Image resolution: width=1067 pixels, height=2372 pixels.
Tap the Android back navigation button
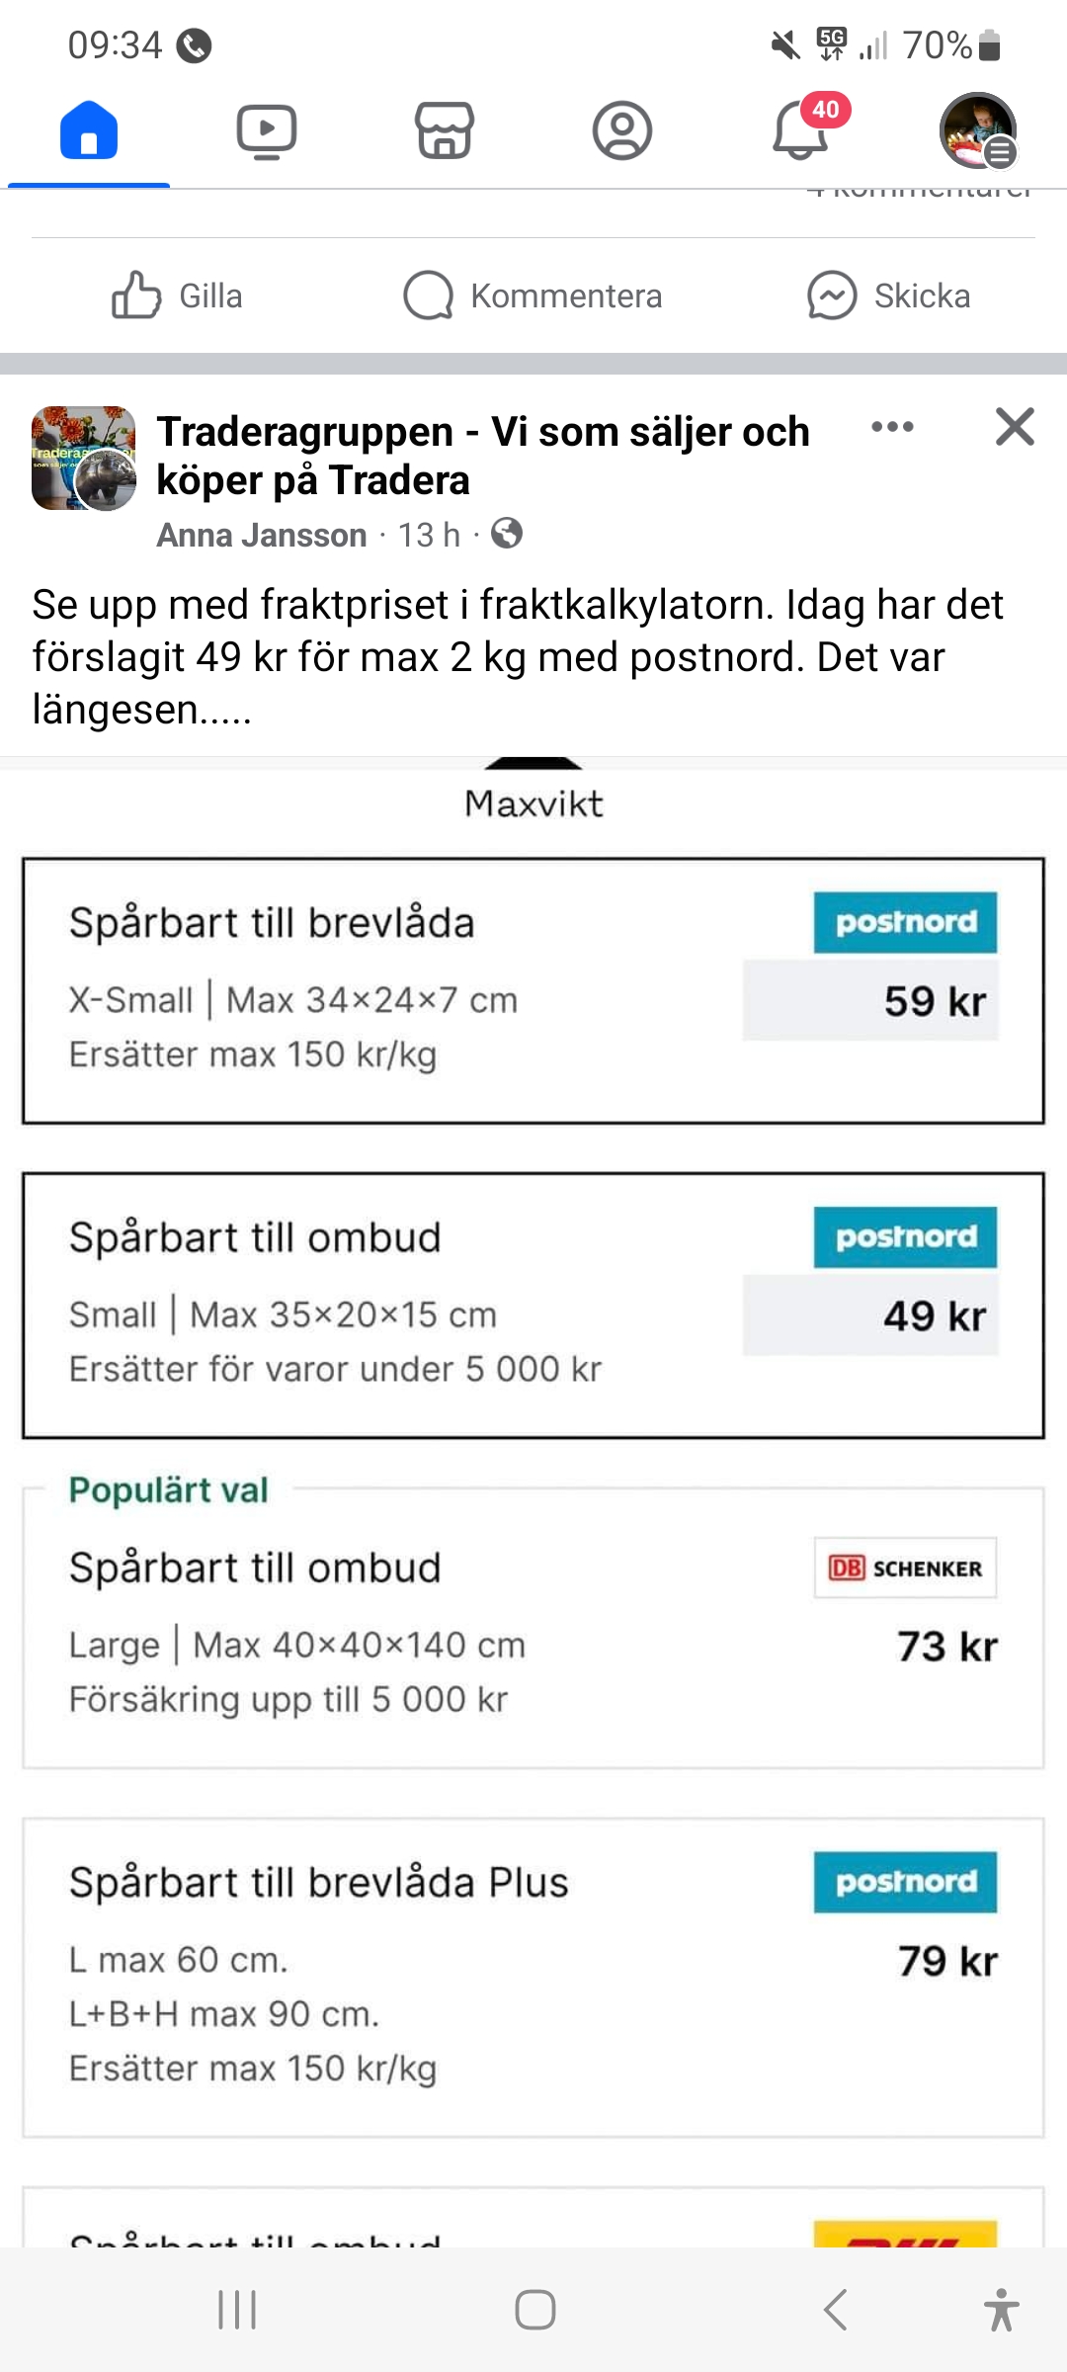point(836,2310)
